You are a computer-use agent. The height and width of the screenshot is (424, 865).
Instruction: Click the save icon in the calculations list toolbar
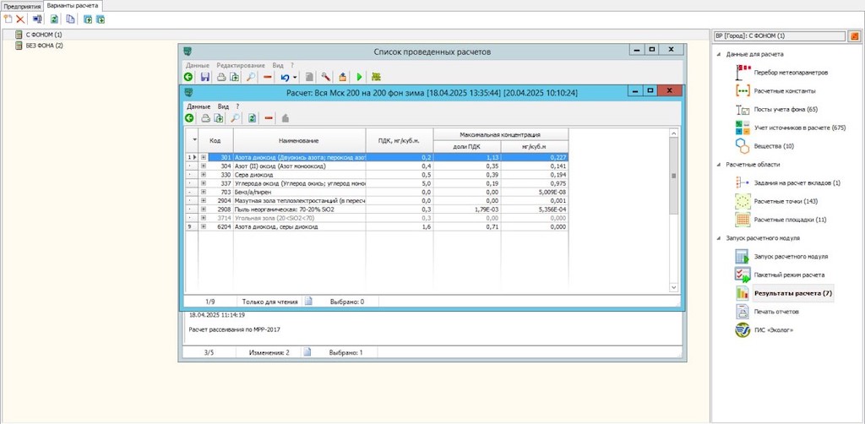205,77
